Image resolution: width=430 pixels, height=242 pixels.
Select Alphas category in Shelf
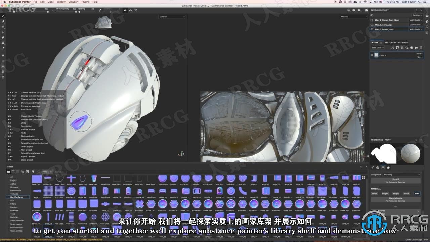pyautogui.click(x=13, y=184)
